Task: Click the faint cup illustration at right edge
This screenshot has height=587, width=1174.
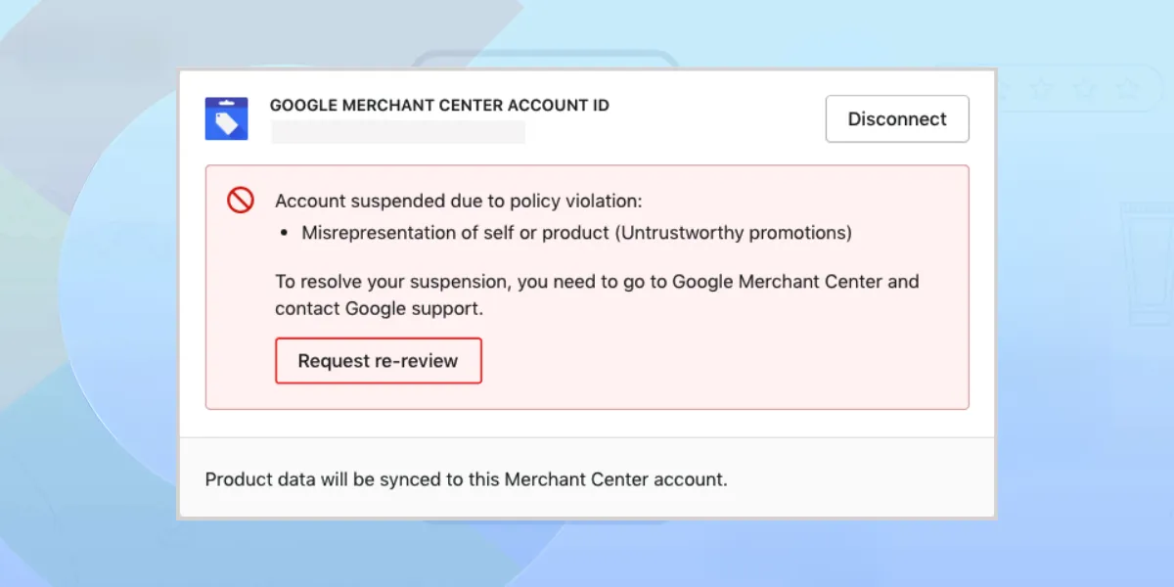Action: 1147,264
